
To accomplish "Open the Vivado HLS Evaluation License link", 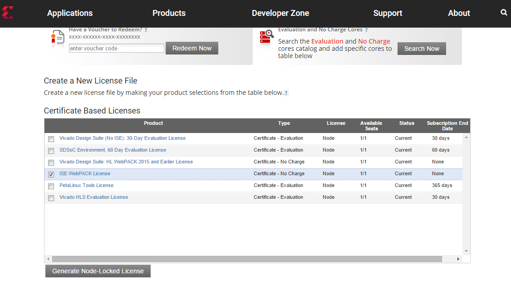I will point(93,197).
